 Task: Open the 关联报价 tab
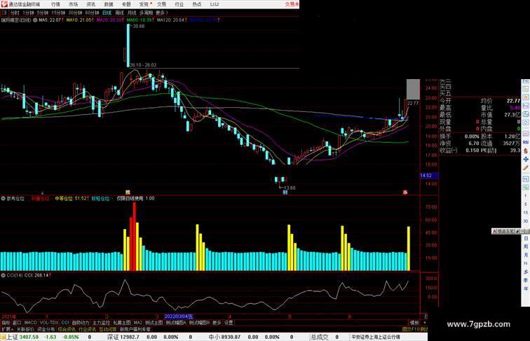click(x=25, y=329)
